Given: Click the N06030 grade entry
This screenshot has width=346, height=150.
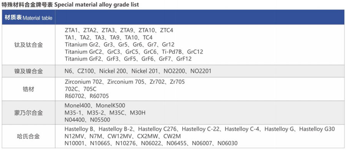Looking at the screenshot, I should 228,143.
